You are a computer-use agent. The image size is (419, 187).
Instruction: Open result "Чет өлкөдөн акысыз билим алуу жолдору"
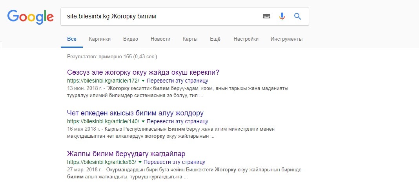135,113
